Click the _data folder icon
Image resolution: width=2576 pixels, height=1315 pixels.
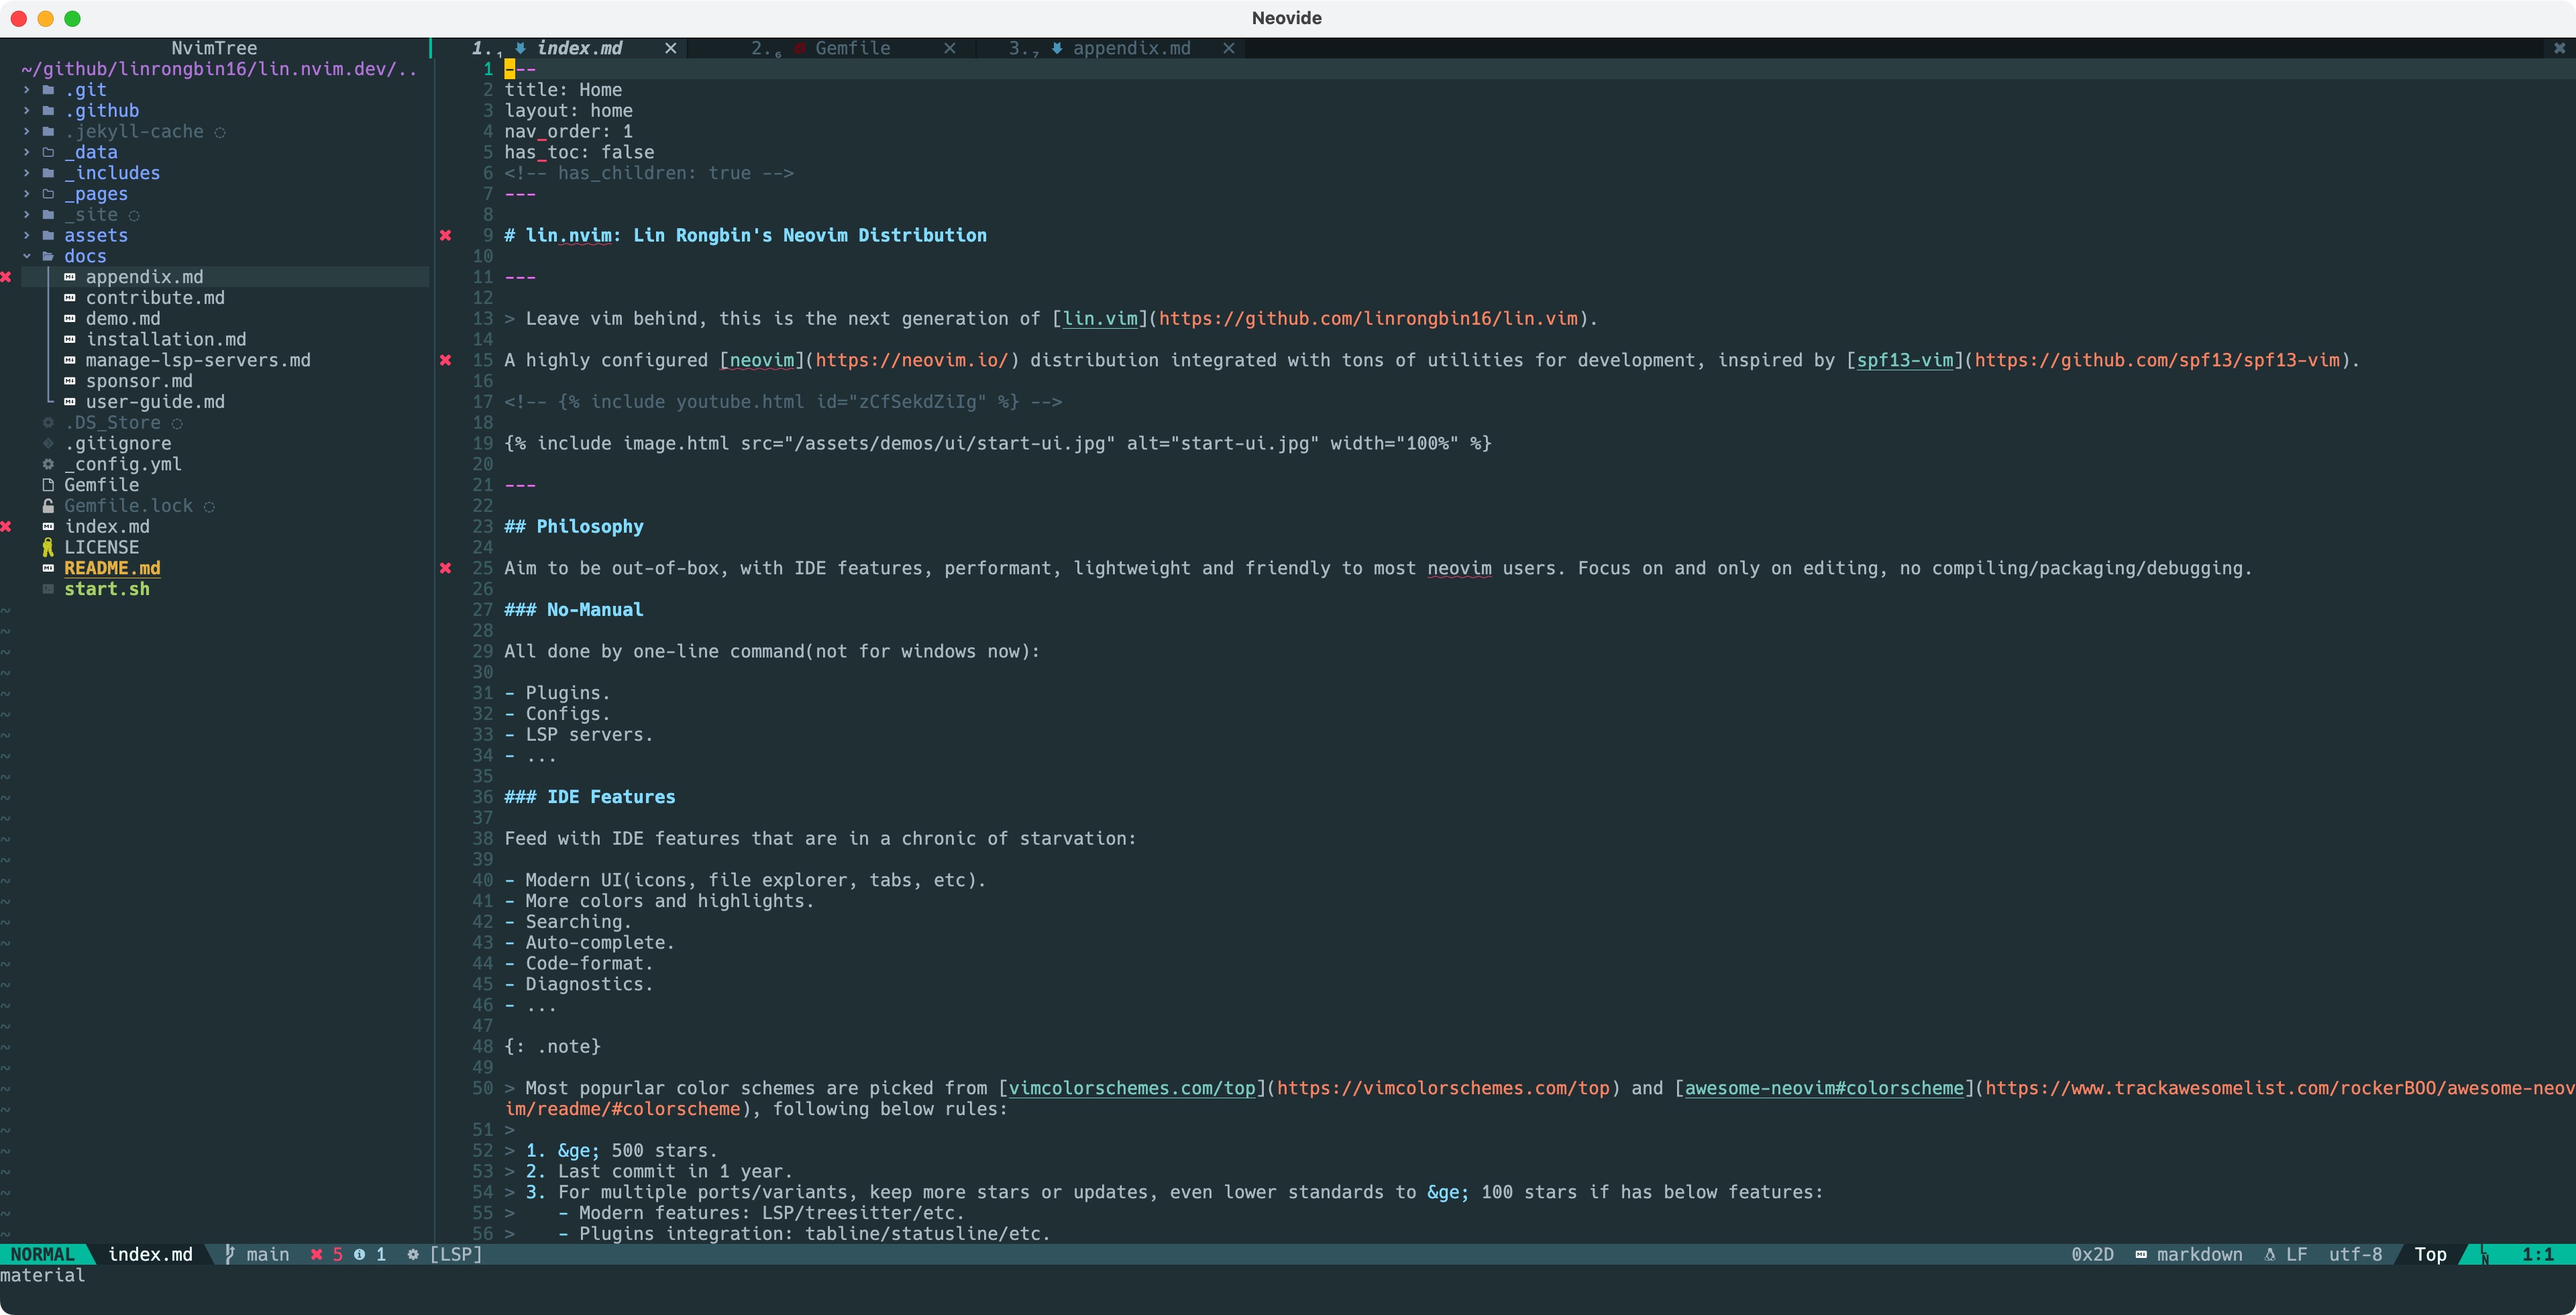tap(48, 152)
